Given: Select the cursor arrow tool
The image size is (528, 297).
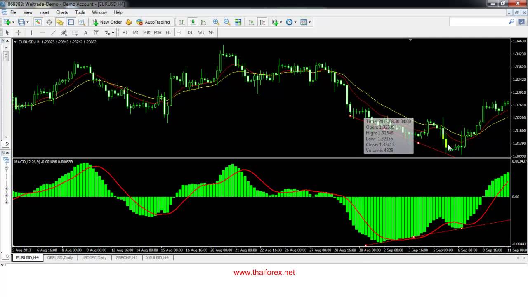Looking at the screenshot, I should (7, 33).
